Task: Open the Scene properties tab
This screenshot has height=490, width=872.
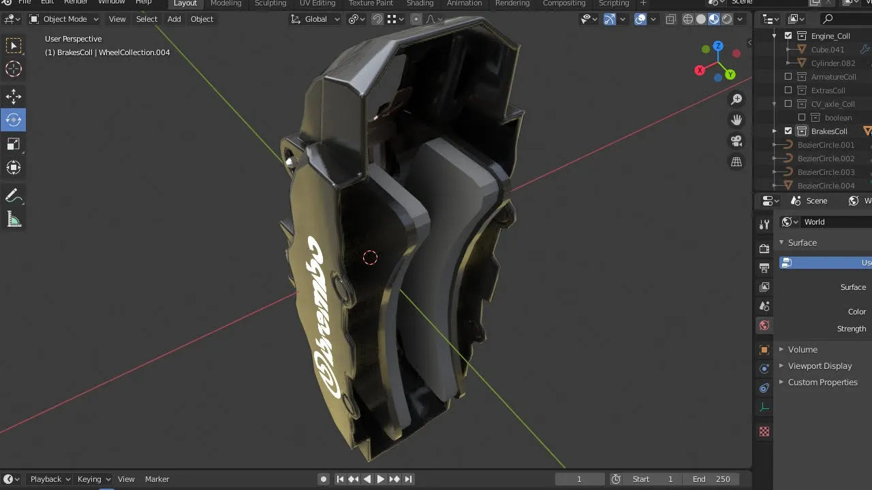Action: (764, 306)
